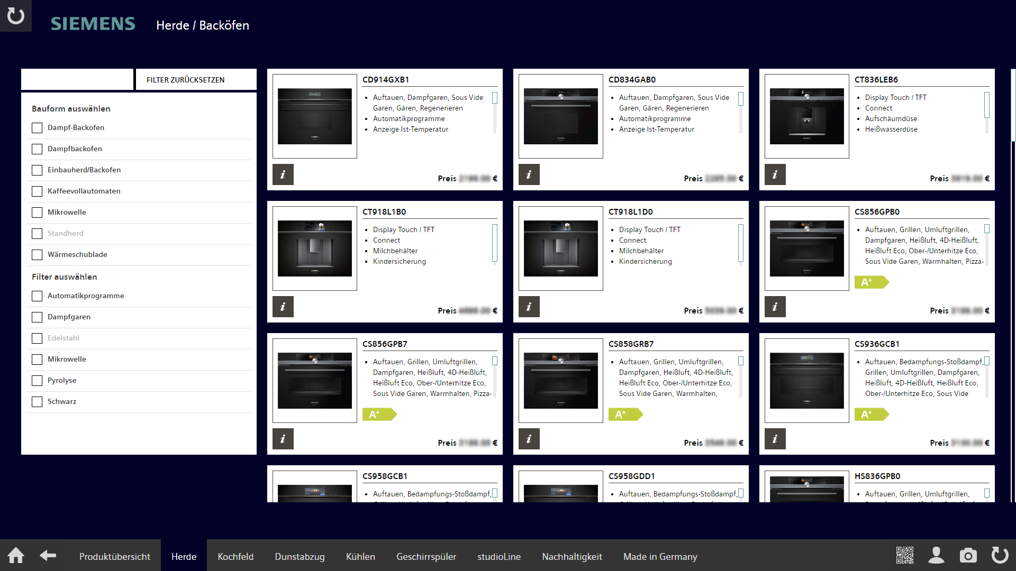1016x571 pixels.
Task: Check the Dampfgaren filter
Action: point(37,317)
